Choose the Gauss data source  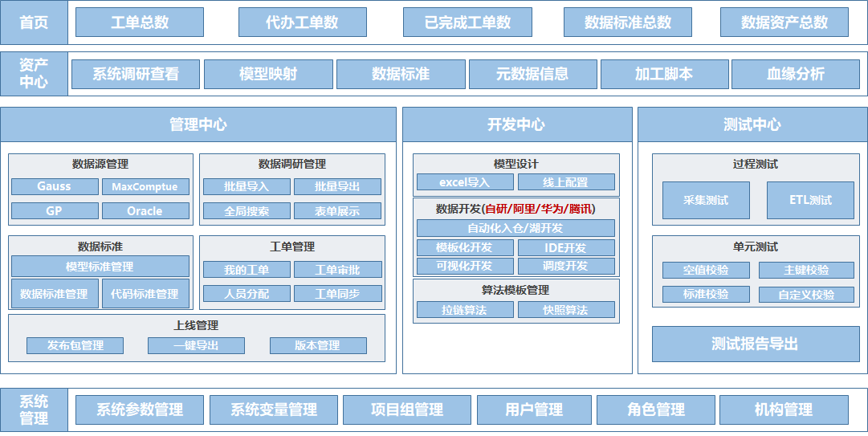pos(54,186)
